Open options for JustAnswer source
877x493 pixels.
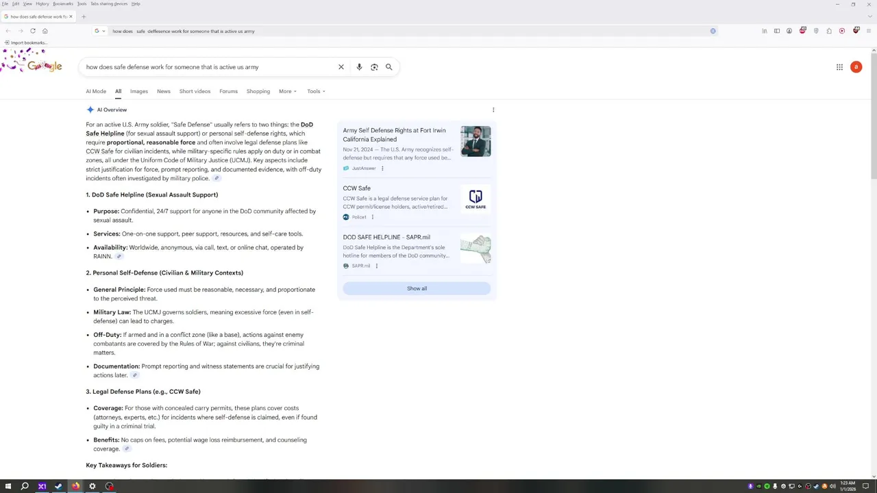382,168
